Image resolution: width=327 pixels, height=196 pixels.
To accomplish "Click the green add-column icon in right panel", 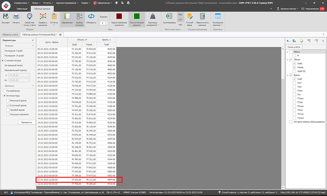I will [309, 41].
